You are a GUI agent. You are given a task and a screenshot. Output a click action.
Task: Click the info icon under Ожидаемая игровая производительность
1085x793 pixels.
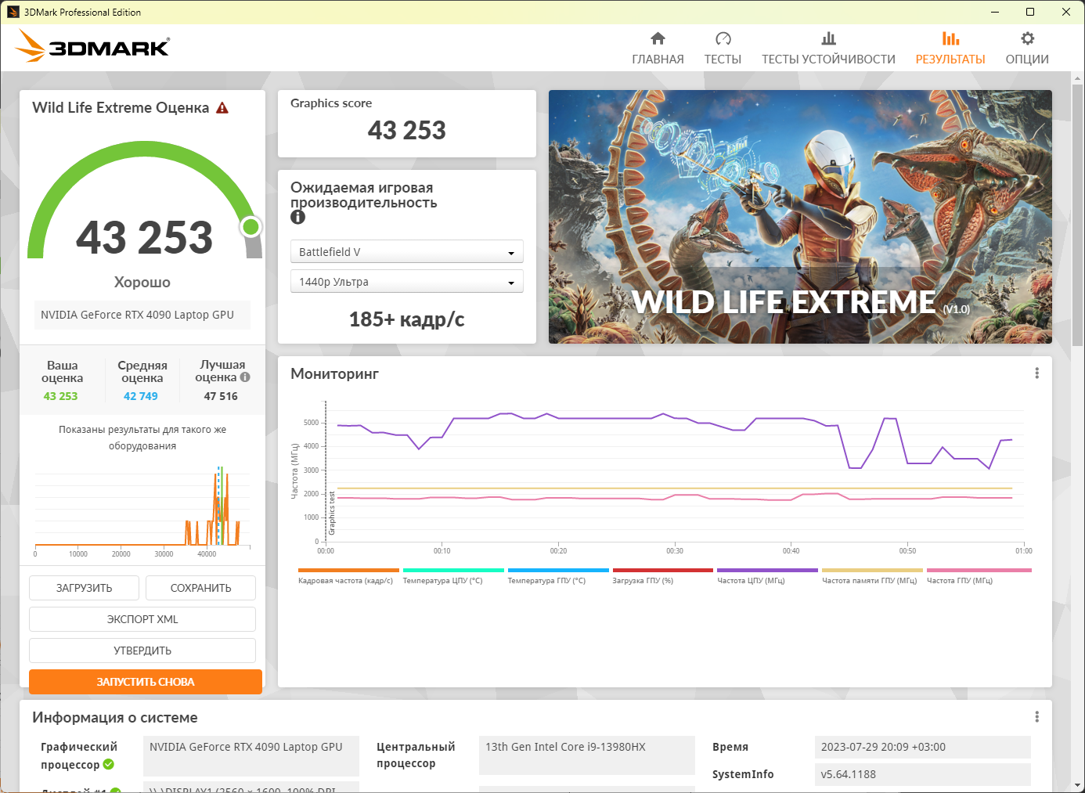click(297, 218)
